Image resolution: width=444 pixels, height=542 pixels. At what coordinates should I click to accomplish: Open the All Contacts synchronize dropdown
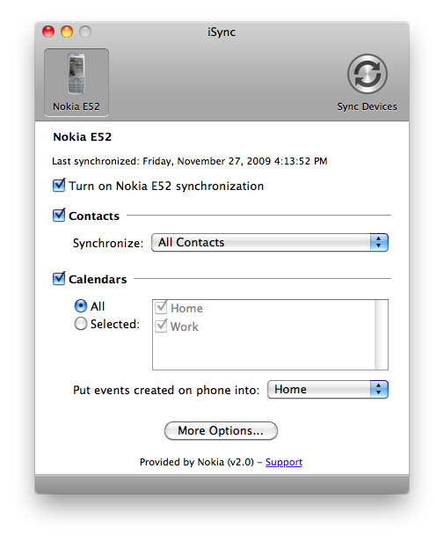coord(270,242)
